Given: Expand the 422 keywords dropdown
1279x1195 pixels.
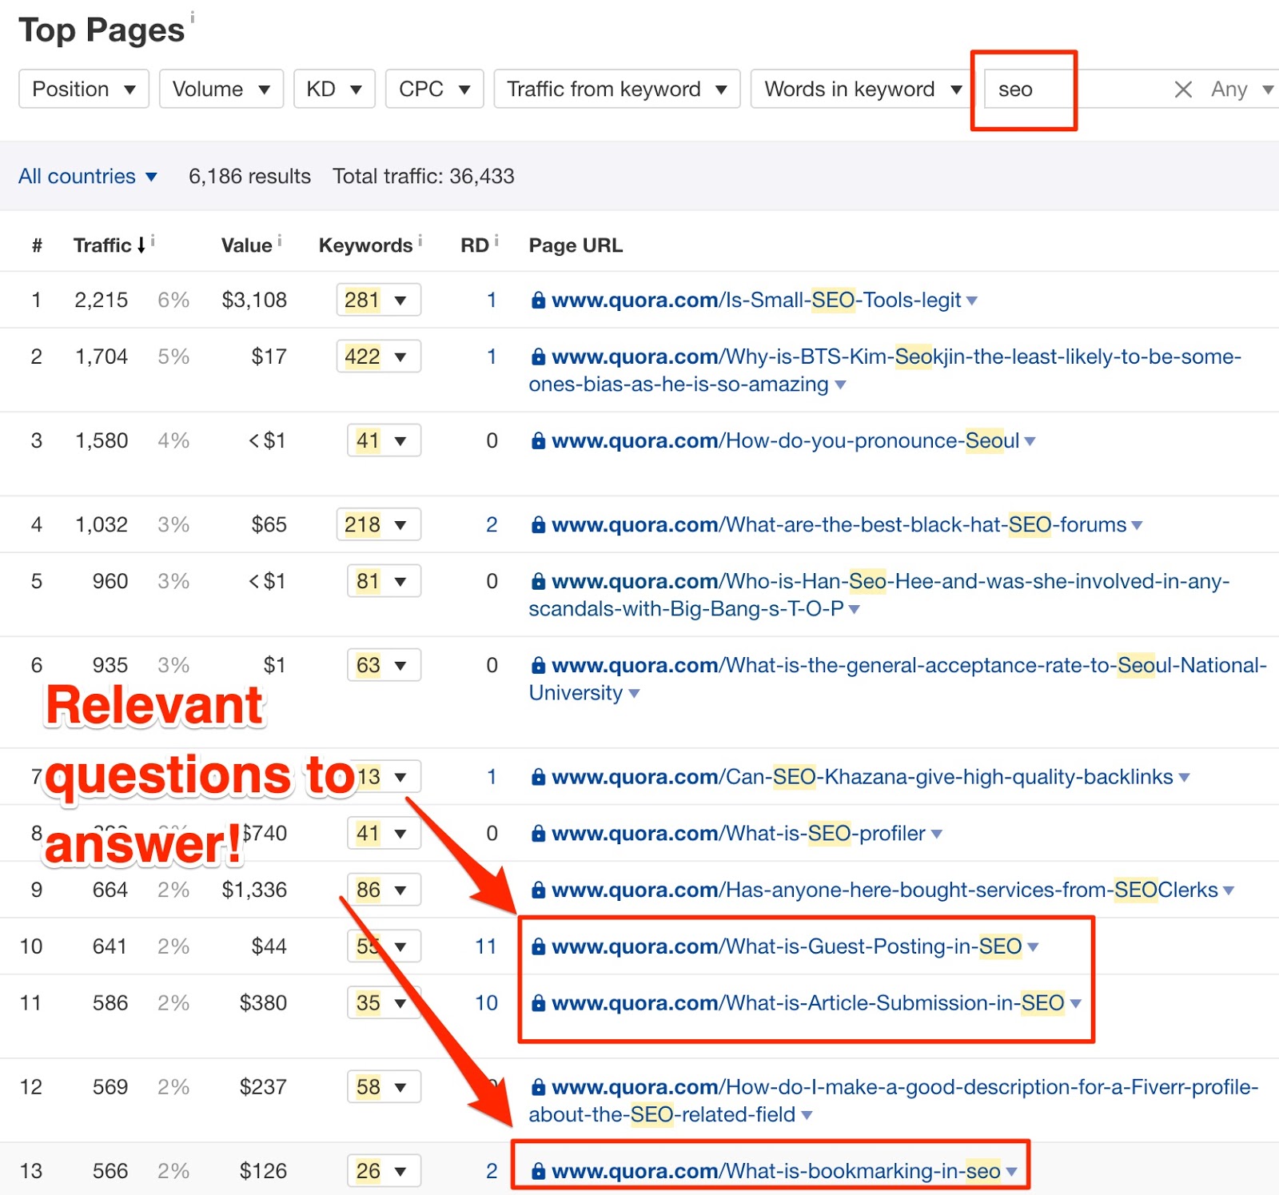Looking at the screenshot, I should (x=378, y=357).
